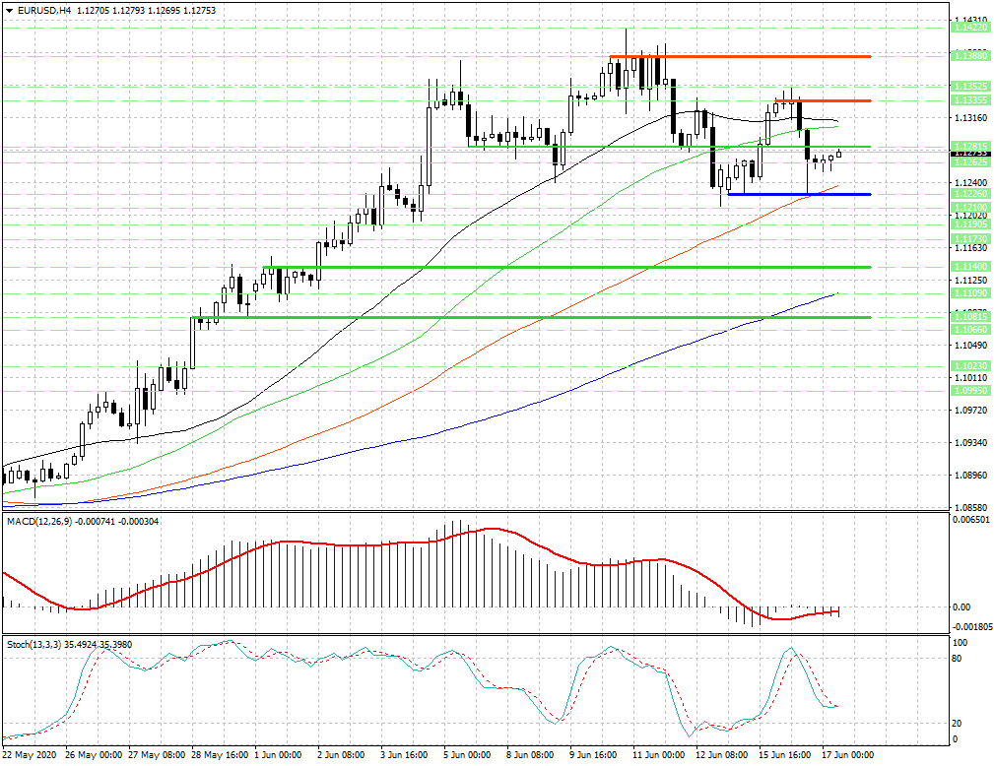Select the 1.12815 price level label

pos(970,147)
